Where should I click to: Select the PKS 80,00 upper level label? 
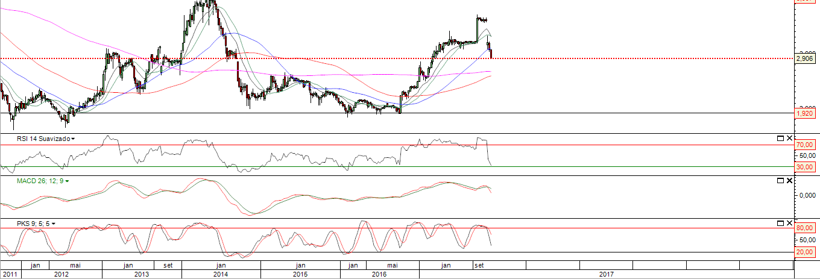click(x=805, y=228)
